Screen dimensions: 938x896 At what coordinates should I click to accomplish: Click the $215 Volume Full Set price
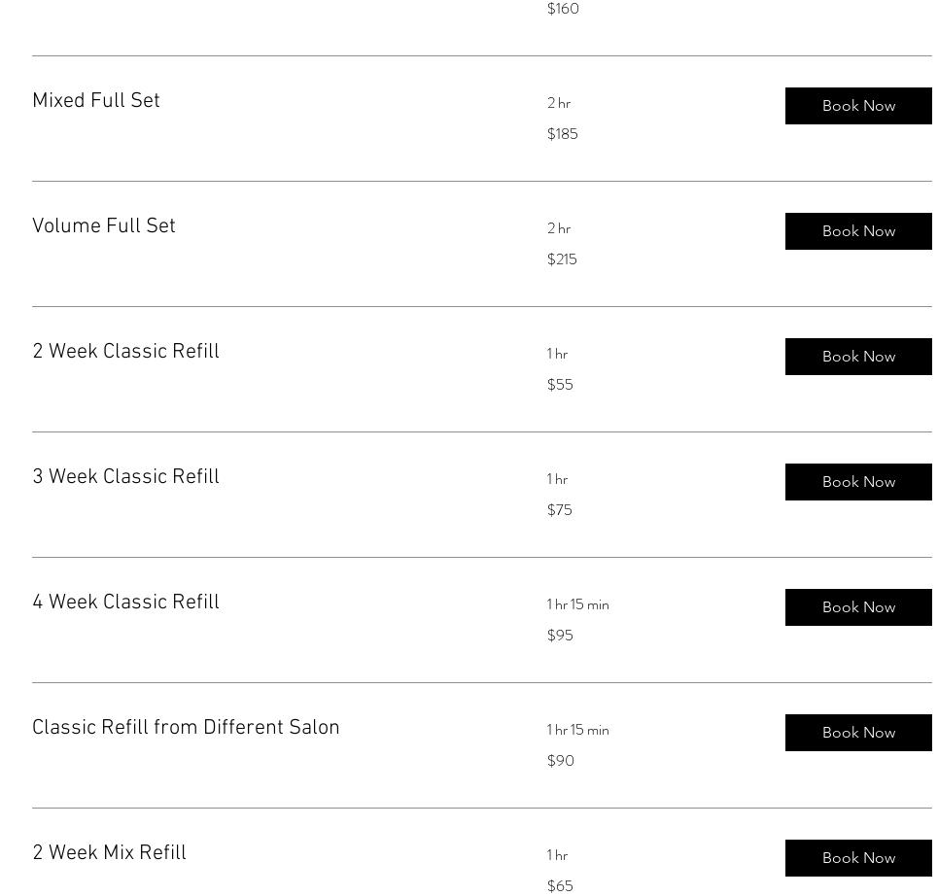562,259
